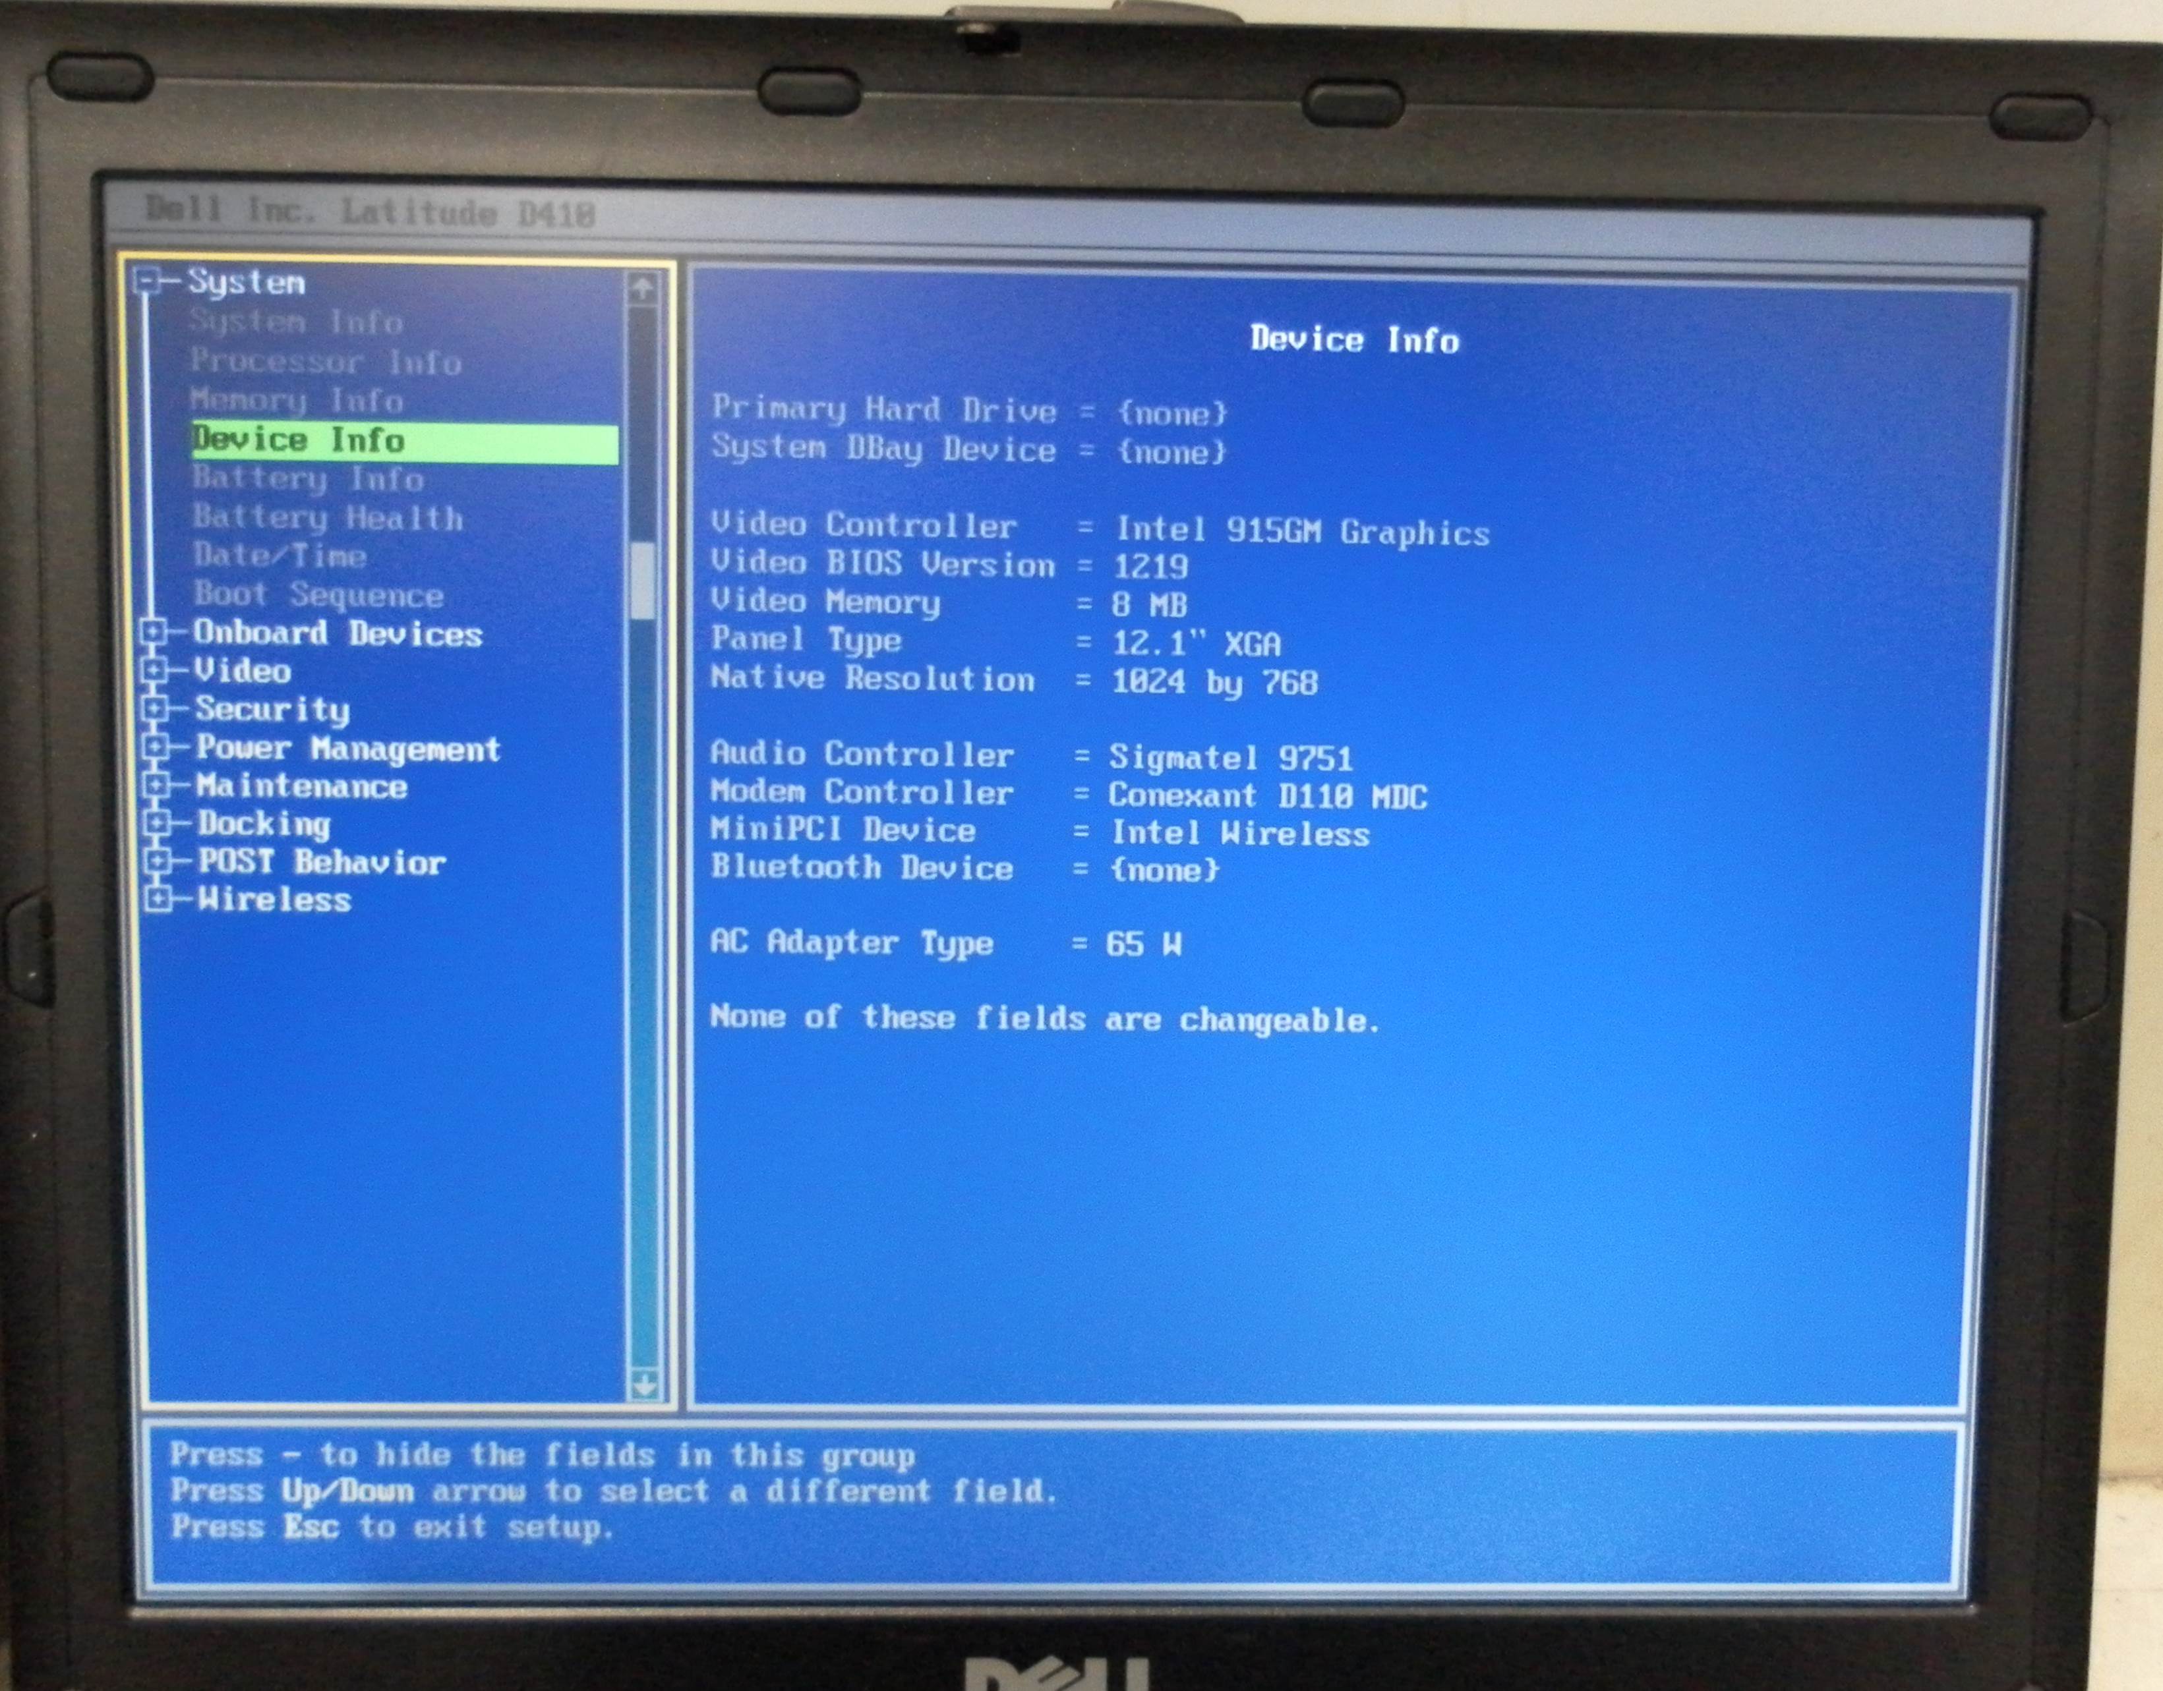
Task: Click the Docking tree label
Action: click(264, 824)
